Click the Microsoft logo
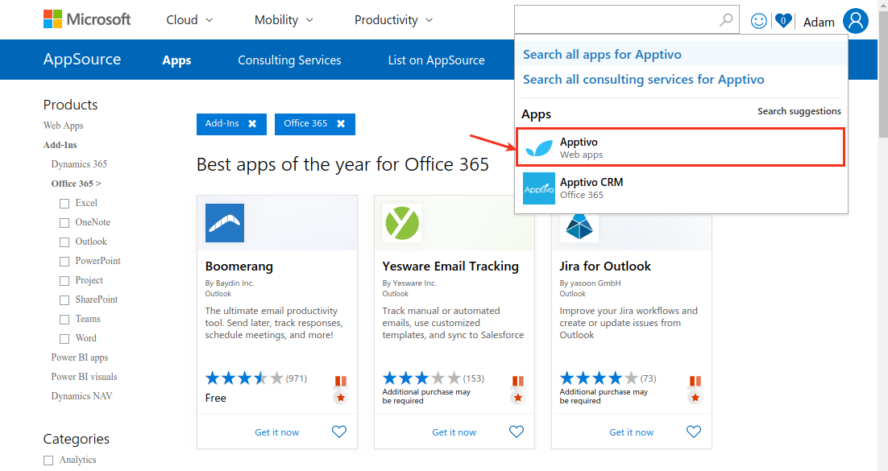This screenshot has height=471, width=888. (87, 19)
